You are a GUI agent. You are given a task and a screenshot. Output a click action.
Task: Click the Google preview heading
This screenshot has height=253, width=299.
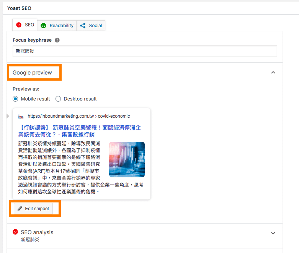coord(32,73)
